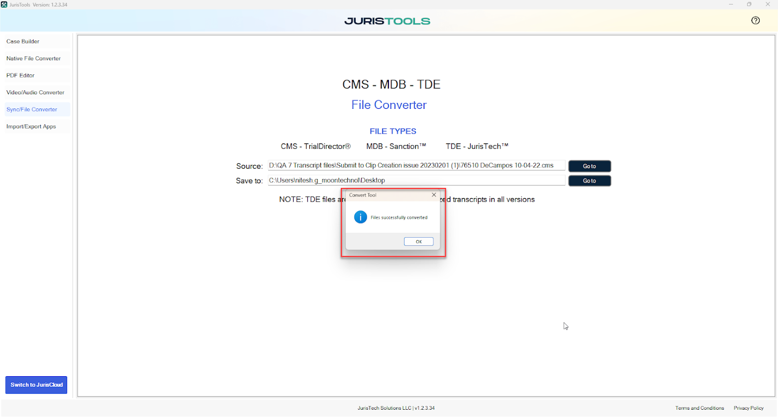
Task: Click the 'File Converter' heading
Action: coord(389,105)
